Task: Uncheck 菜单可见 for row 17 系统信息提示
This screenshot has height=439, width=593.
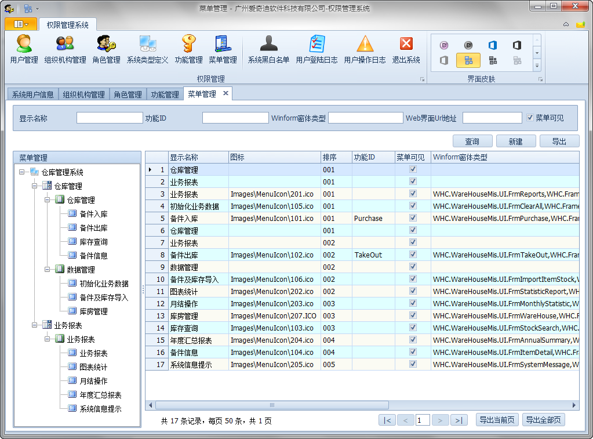Action: coord(413,364)
